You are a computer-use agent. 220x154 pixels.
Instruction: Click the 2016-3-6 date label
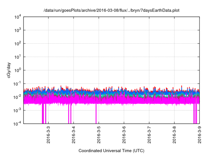coord(124,135)
